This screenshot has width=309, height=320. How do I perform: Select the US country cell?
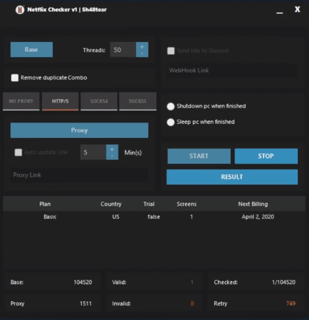click(116, 217)
